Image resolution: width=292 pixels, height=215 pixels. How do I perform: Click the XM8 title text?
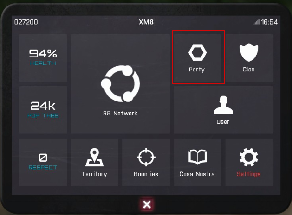pyautogui.click(x=146, y=22)
